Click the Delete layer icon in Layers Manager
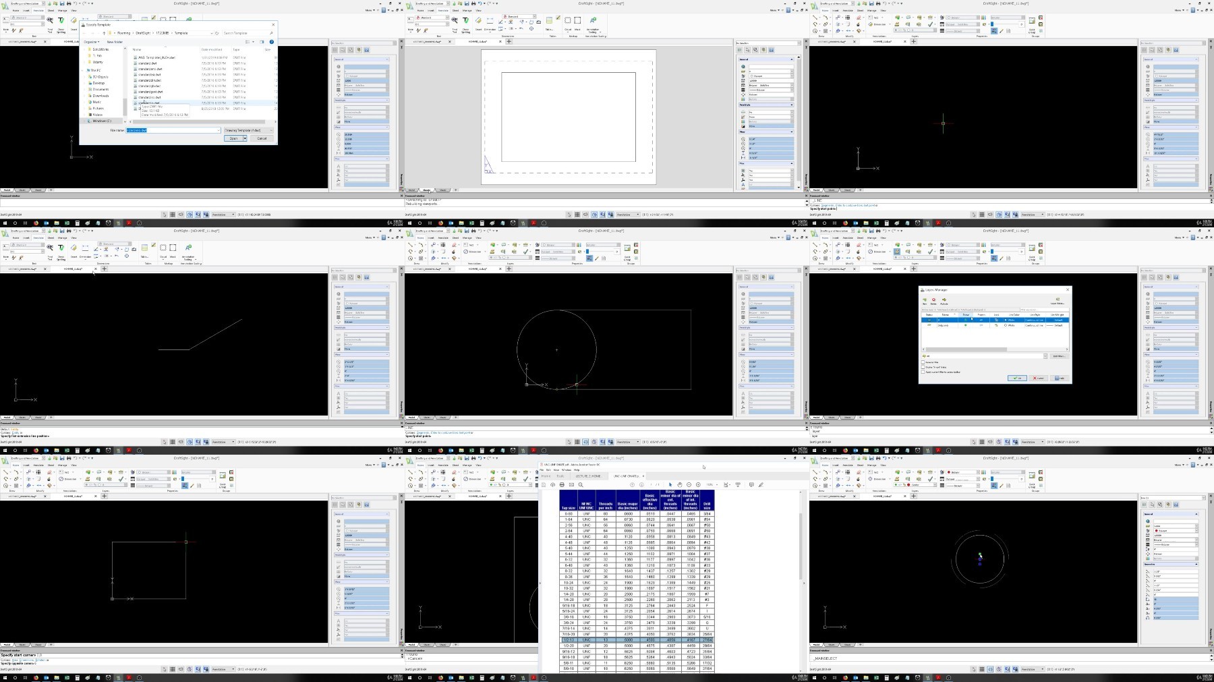 pos(933,302)
